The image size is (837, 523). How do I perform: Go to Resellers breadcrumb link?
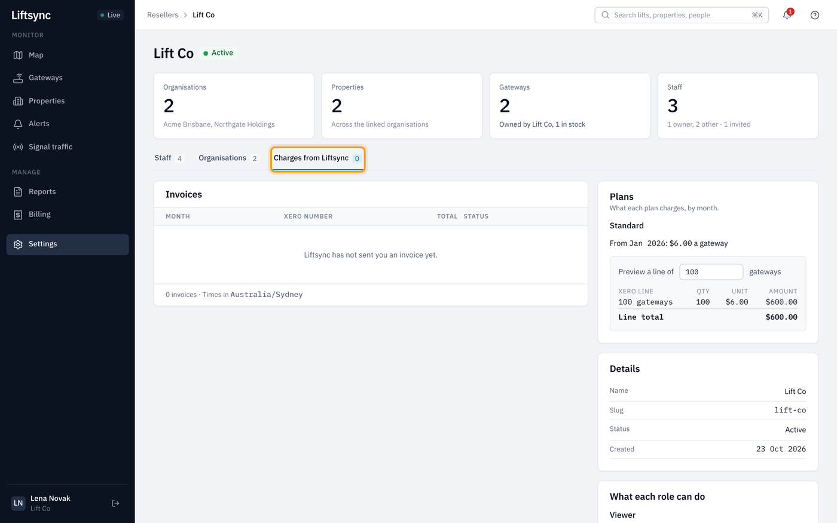(x=163, y=15)
